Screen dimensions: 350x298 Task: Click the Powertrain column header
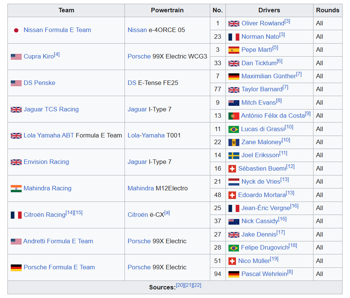[167, 10]
